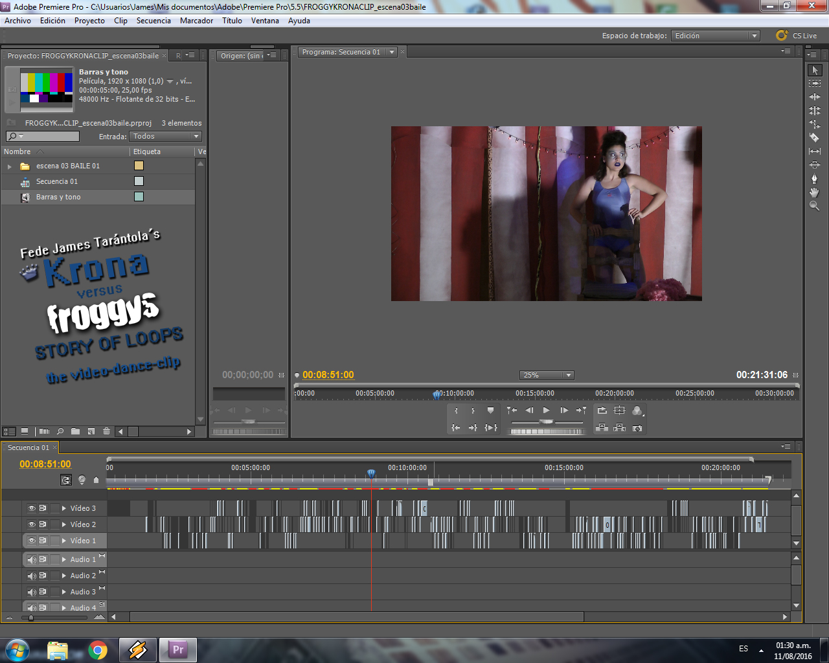Select the Pen tool in tools panel
The image size is (829, 663).
tap(815, 178)
